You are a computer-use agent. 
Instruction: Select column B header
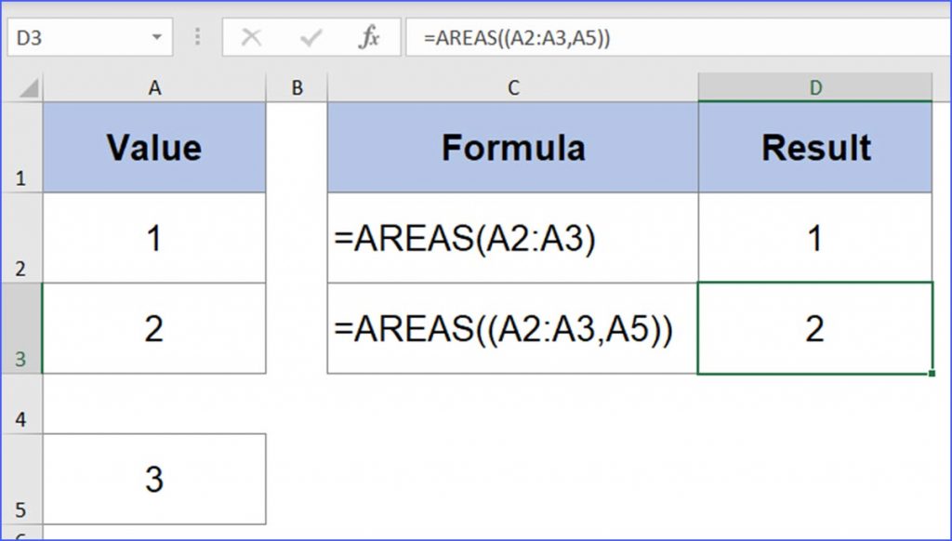coord(297,88)
